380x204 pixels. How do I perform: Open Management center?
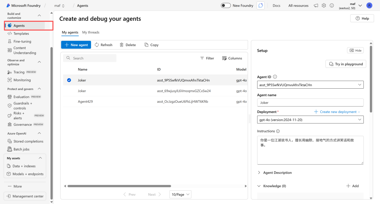[25, 196]
